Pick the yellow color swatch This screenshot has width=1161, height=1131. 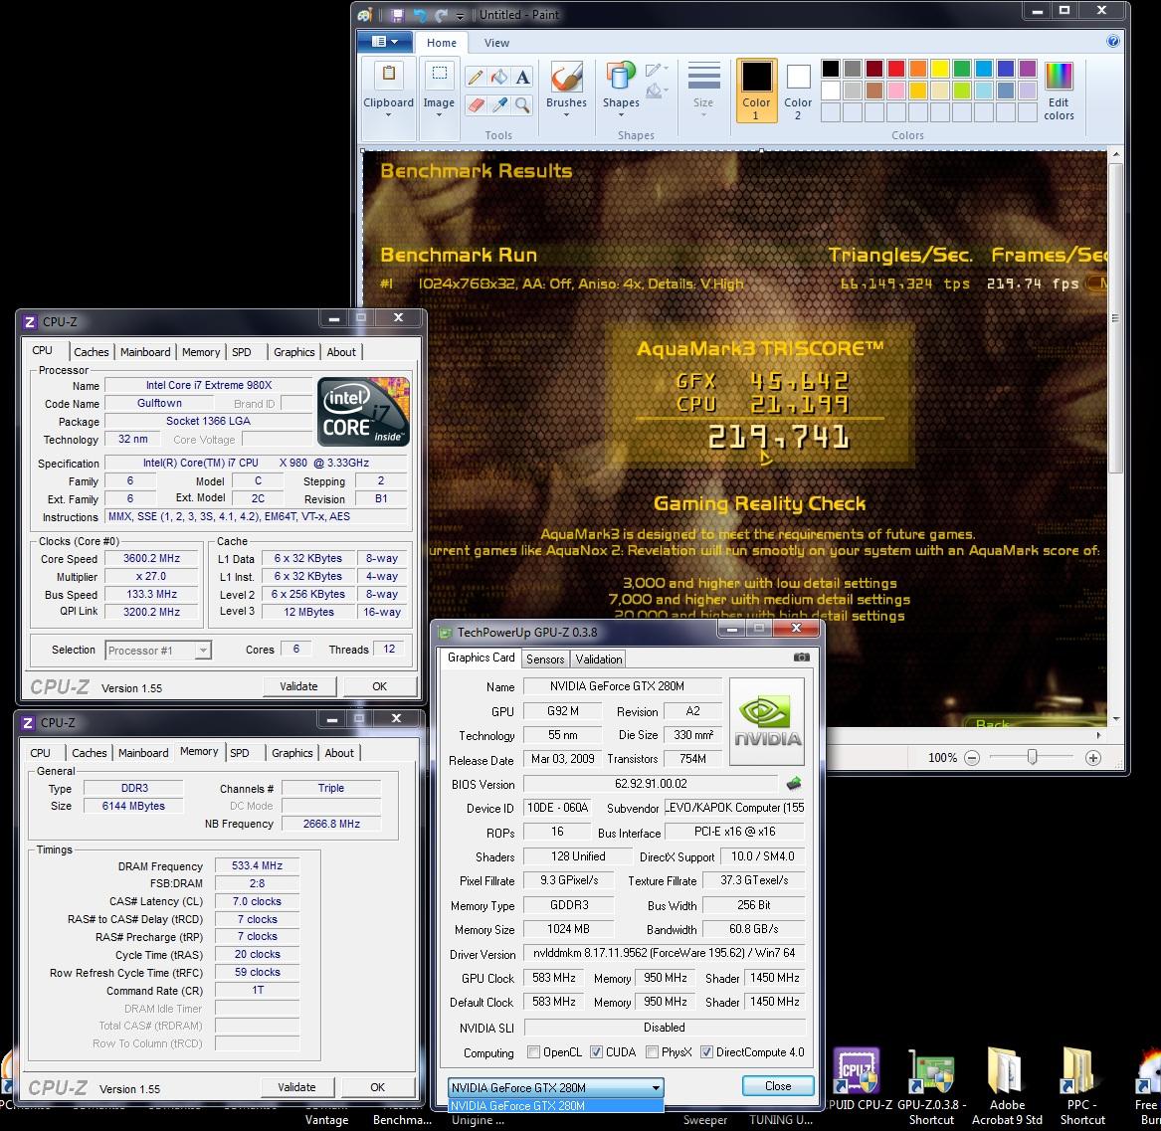939,69
